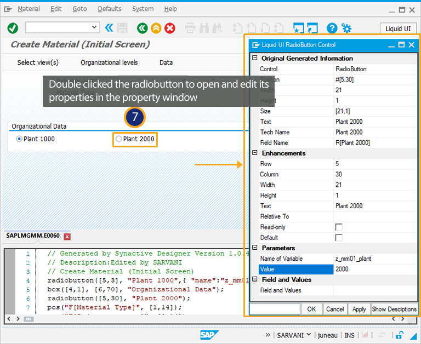This screenshot has width=421, height=344.
Task: Click Field Name value R[Plant 2000]
Action: tap(352, 143)
